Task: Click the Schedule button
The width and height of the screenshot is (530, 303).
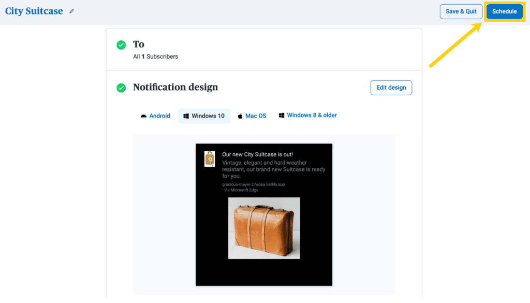Action: [x=504, y=11]
